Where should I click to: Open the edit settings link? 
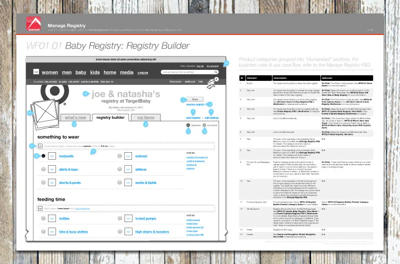(211, 118)
